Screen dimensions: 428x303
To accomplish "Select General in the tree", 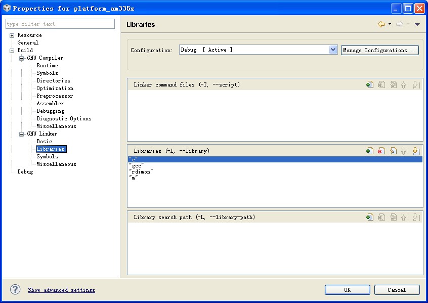I will 28,42.
